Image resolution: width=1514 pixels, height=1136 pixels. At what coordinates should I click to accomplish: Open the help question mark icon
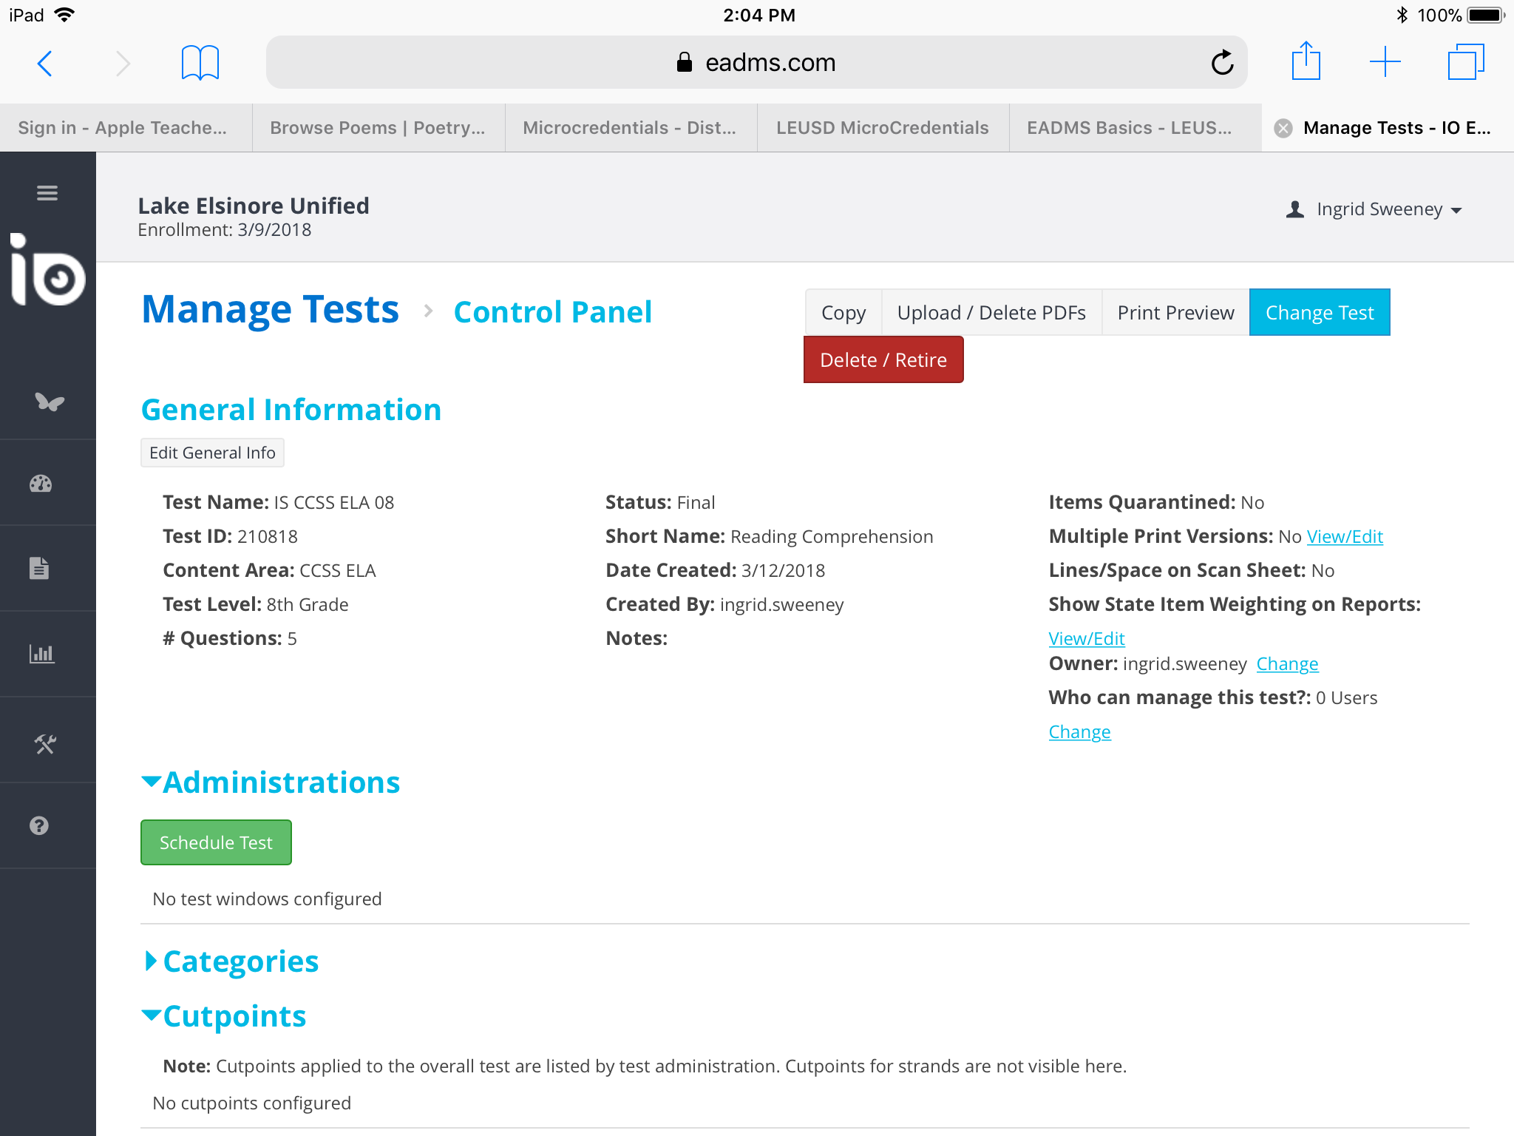(39, 825)
